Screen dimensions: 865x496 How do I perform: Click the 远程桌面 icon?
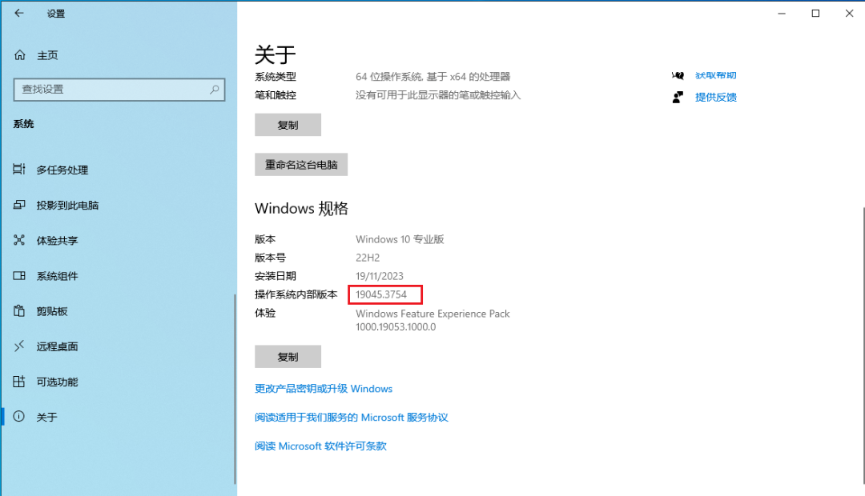pos(19,346)
